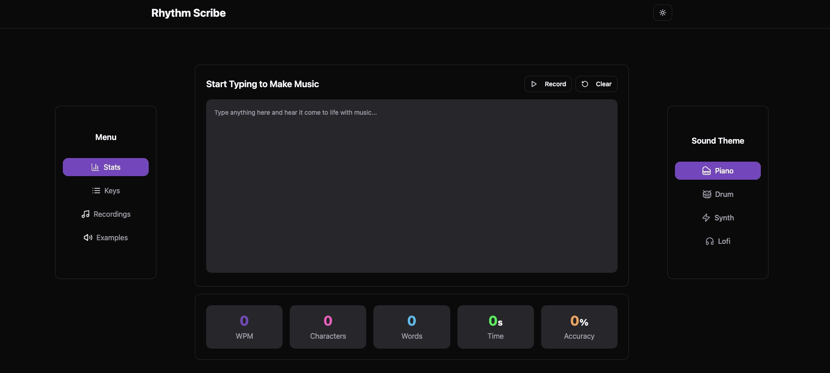
Task: Click the Synth lightning bolt icon
Action: point(706,218)
